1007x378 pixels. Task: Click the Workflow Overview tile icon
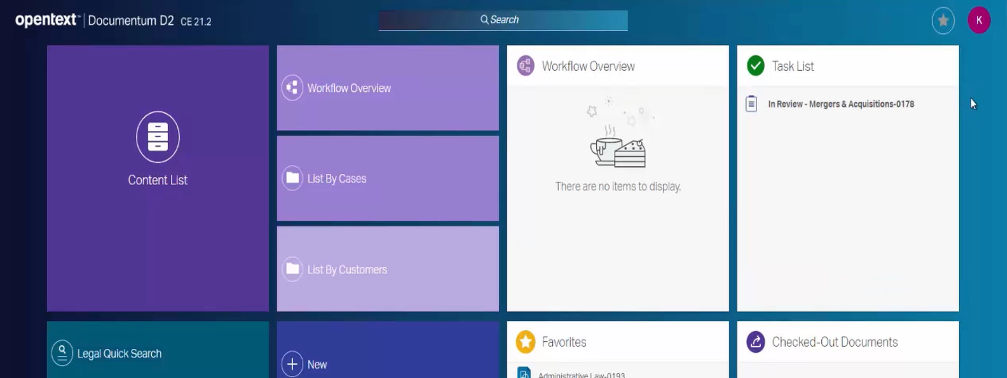pos(292,88)
